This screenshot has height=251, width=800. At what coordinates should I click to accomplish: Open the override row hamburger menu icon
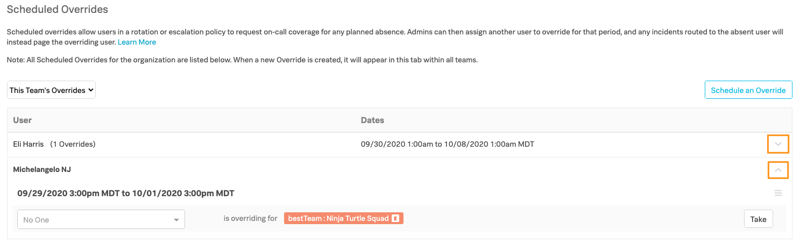(x=778, y=193)
